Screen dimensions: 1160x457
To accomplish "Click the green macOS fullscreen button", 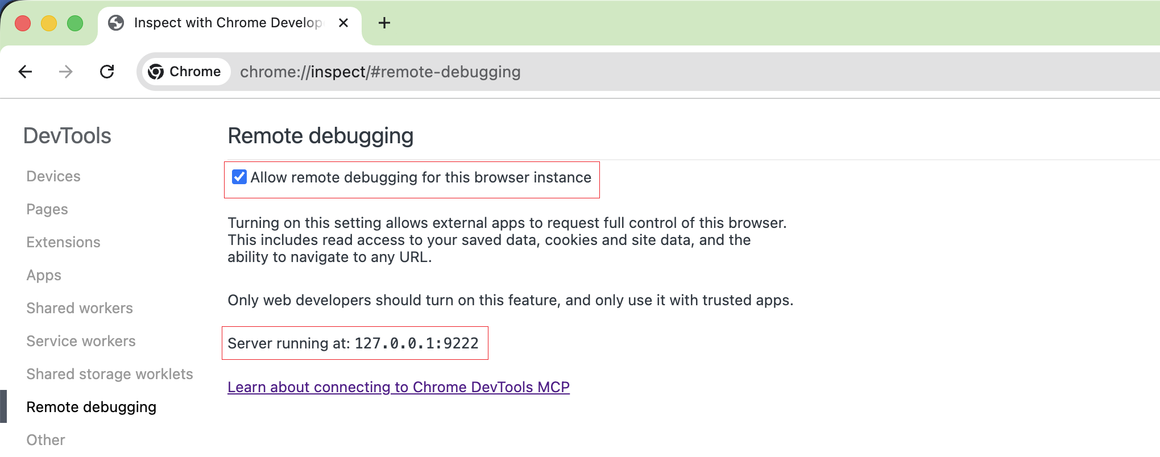I will 75,23.
